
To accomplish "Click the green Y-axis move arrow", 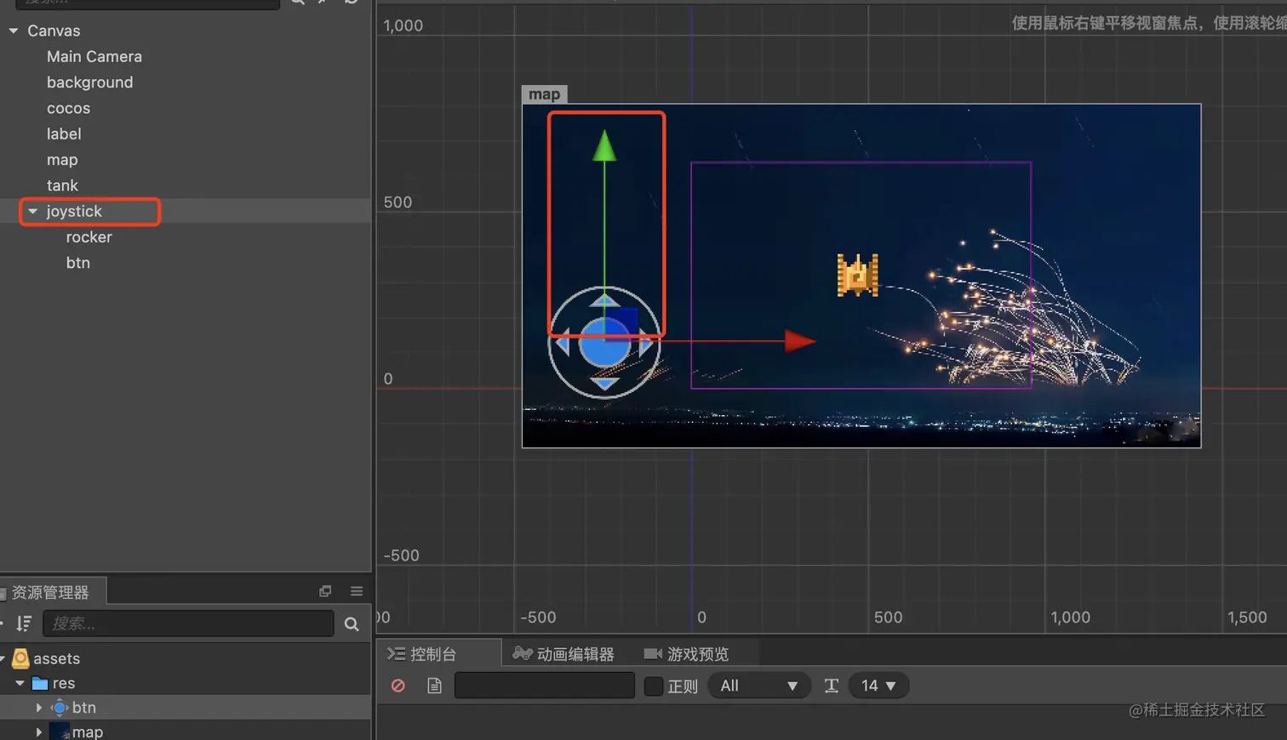I will [x=604, y=145].
